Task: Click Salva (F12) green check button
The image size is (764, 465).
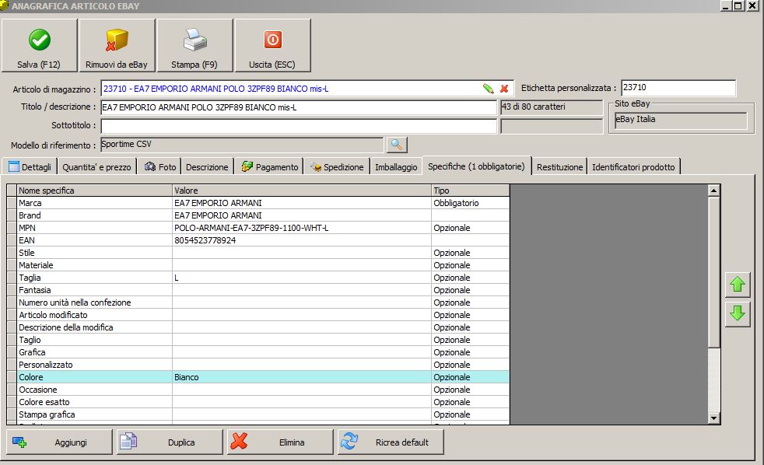Action: [x=39, y=46]
